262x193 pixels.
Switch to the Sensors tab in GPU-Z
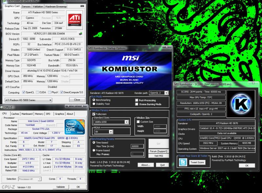coord(26,6)
